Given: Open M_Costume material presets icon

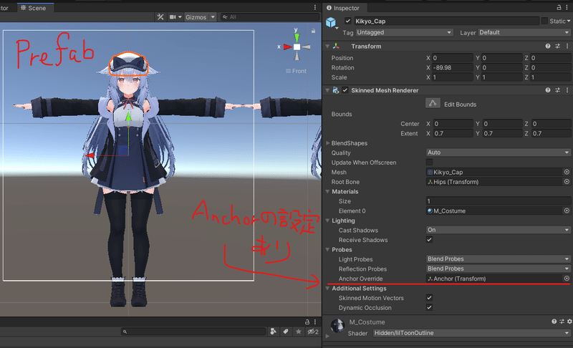Looking at the screenshot, I should pyautogui.click(x=562, y=322).
